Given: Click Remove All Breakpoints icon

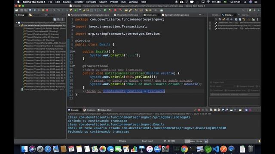Looking at the screenshot, I should click(x=220, y=19).
